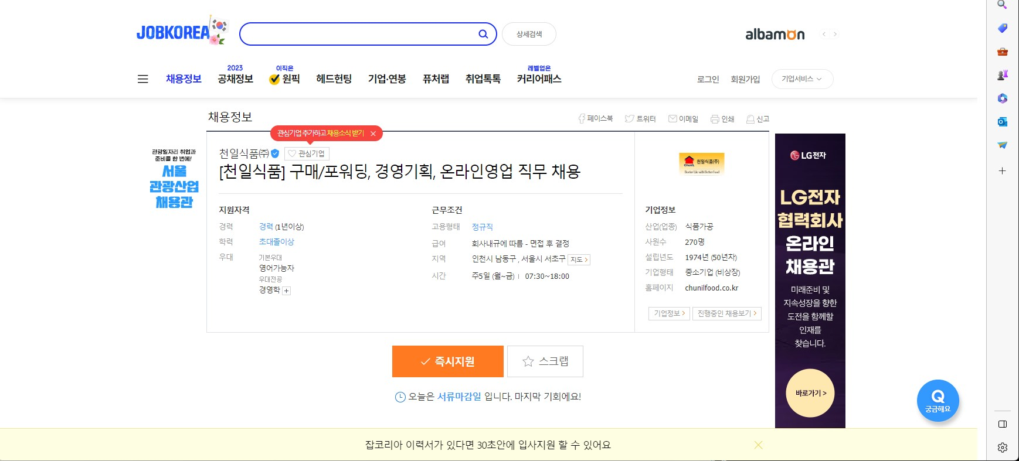Click the 스크랩 star button

click(545, 361)
